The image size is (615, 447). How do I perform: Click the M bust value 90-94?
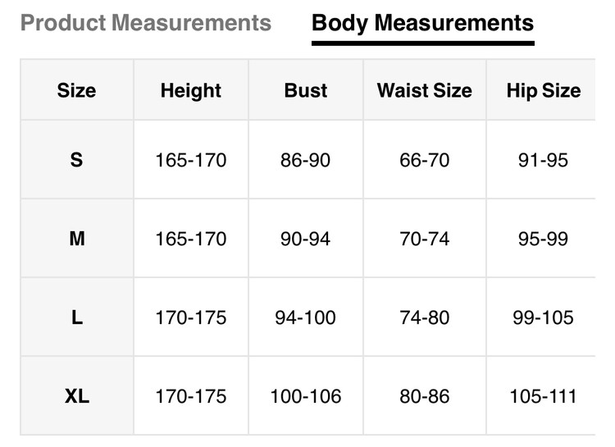click(305, 239)
